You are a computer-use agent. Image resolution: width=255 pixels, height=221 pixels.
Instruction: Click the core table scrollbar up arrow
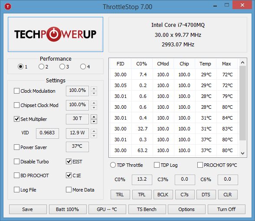pyautogui.click(x=243, y=62)
